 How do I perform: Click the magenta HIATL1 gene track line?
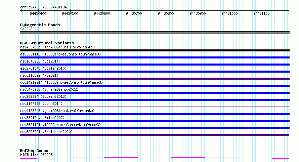pyautogui.click(x=155, y=158)
